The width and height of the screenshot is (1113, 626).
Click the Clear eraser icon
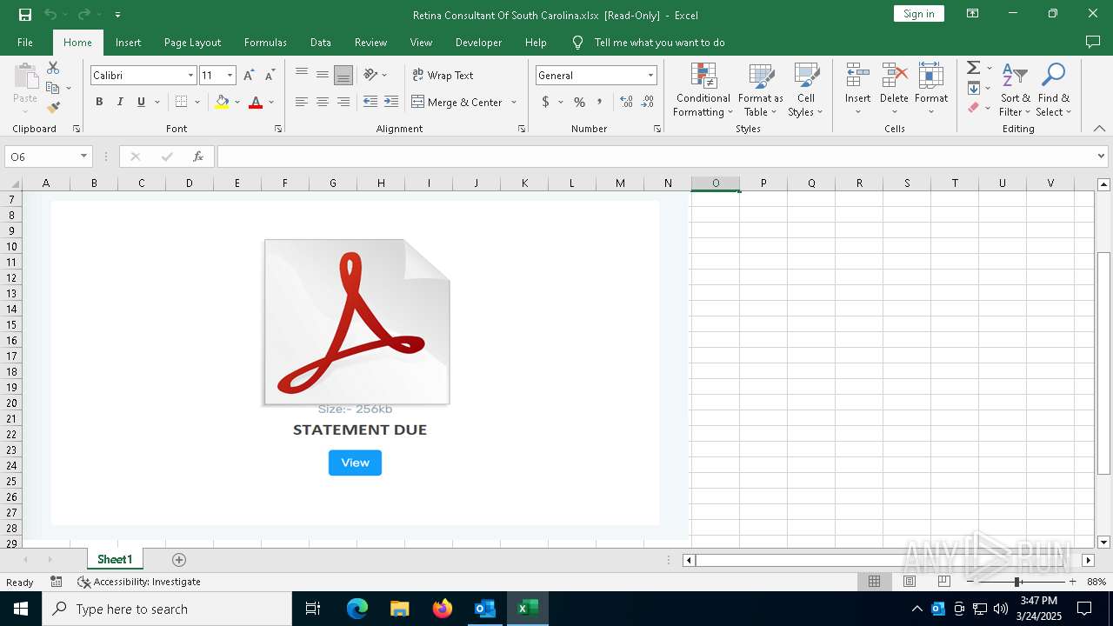pyautogui.click(x=973, y=108)
